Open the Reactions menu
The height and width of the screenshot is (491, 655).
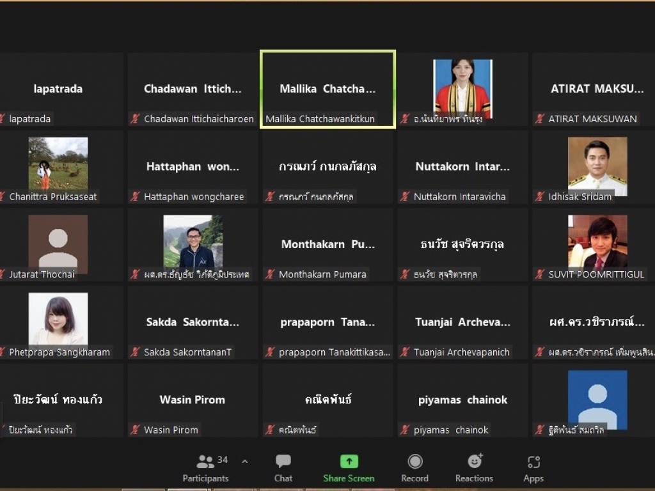[474, 468]
